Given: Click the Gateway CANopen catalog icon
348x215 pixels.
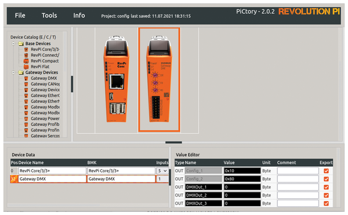Looking at the screenshot, I should point(26,84).
